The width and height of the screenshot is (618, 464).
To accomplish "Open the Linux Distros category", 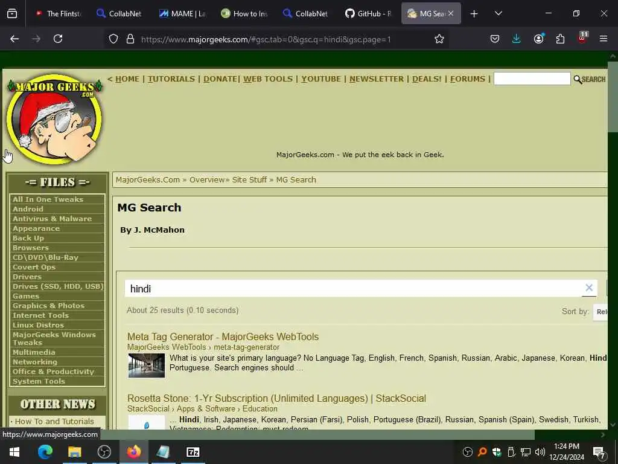I will [38, 325].
